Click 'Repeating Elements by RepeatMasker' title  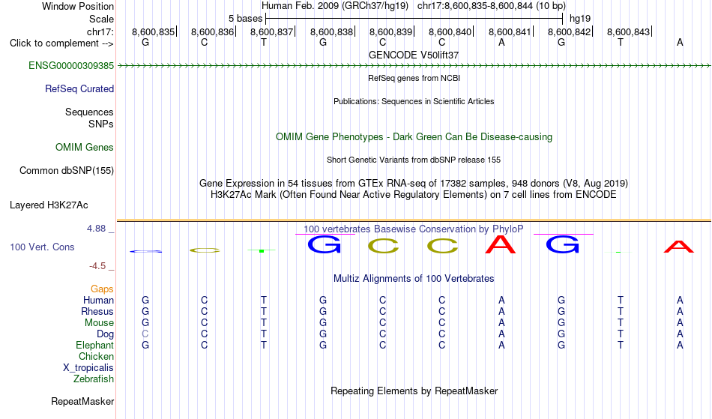(x=414, y=391)
